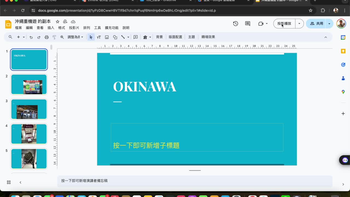Open Google Calendar side panel
This screenshot has height=197, width=350.
pos(343,37)
